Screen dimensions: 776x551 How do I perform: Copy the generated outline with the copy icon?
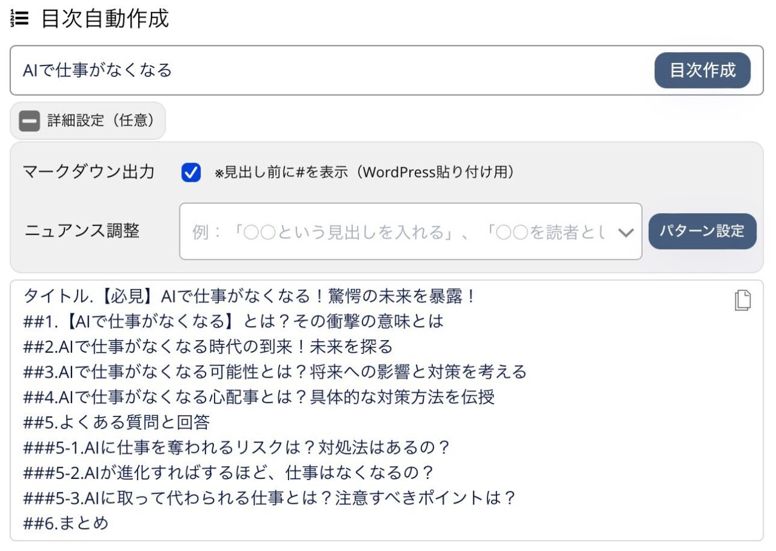pos(743,301)
